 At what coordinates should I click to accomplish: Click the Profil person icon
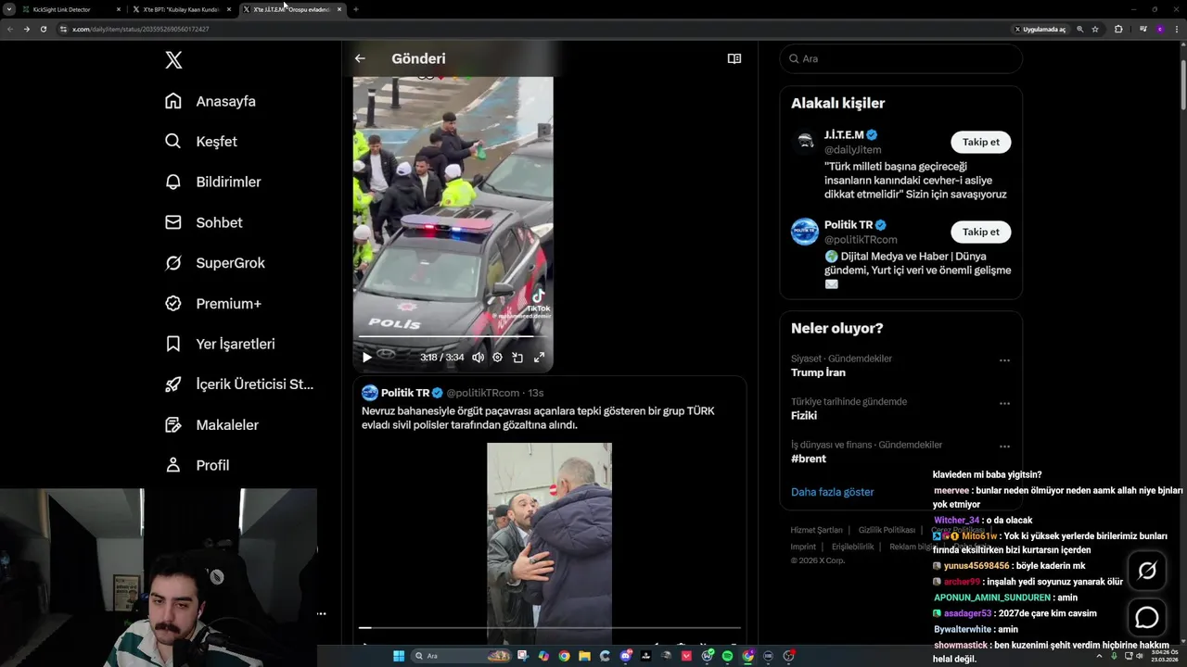[173, 465]
